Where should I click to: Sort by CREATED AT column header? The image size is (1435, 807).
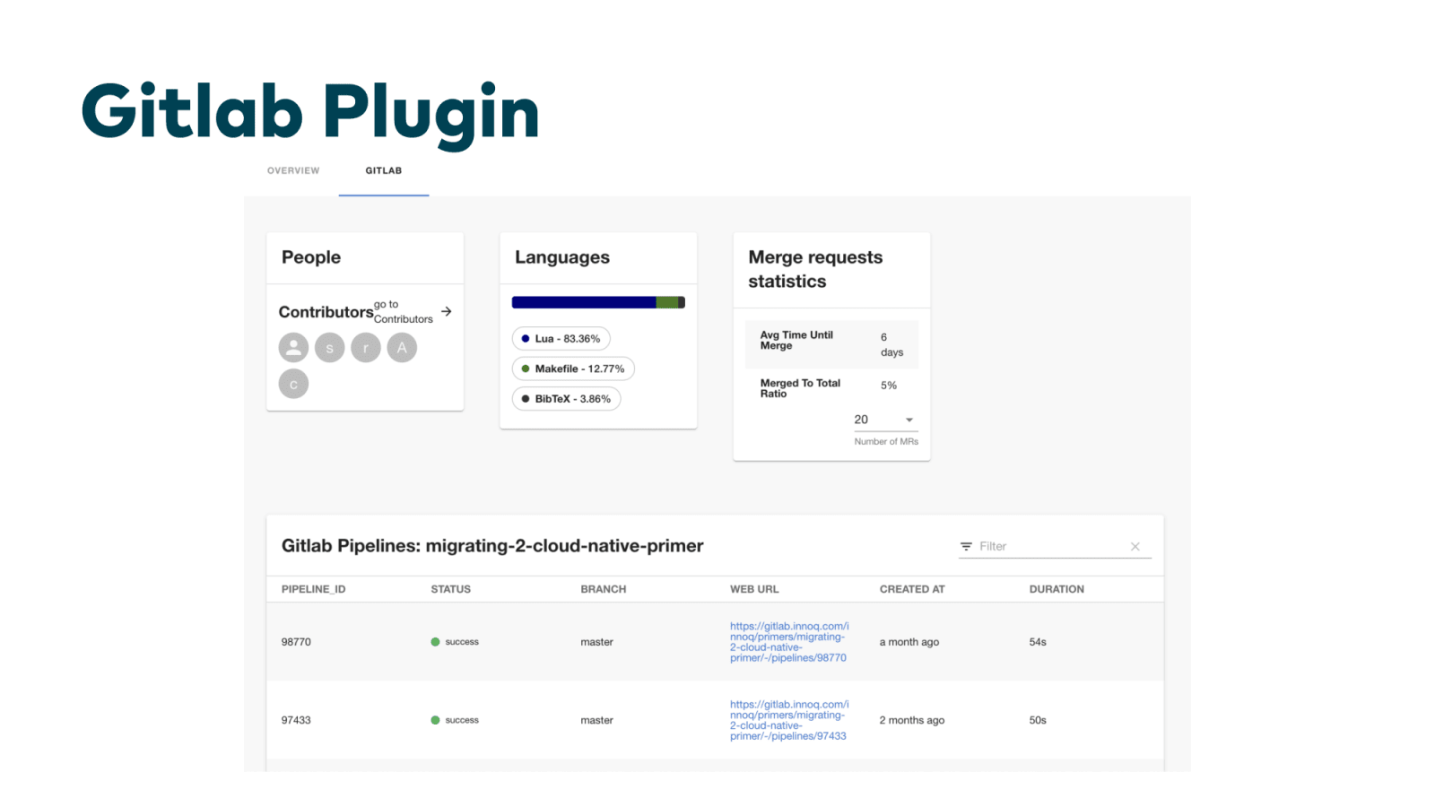tap(912, 589)
